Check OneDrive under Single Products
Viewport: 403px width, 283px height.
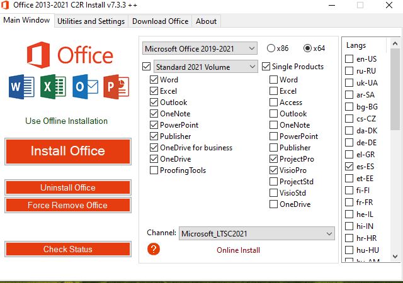[273, 204]
